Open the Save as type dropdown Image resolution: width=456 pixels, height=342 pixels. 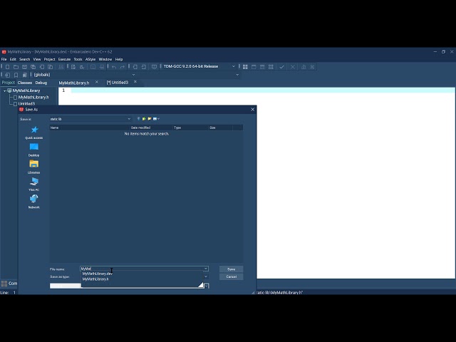206,276
